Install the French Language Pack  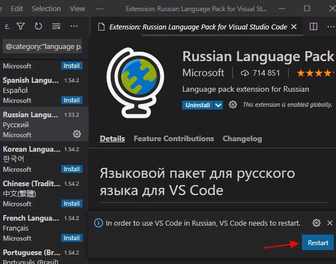click(x=71, y=238)
